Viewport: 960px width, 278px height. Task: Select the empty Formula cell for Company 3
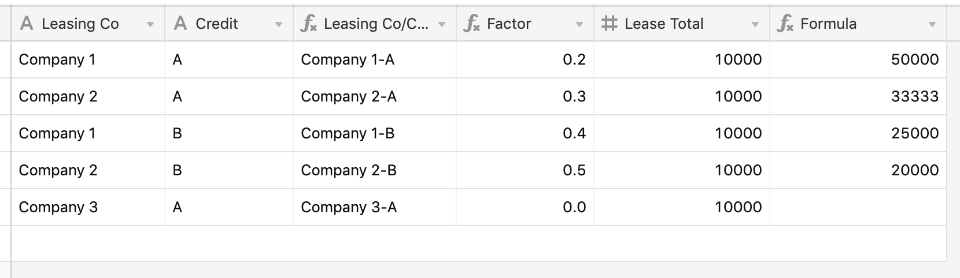[x=858, y=207]
